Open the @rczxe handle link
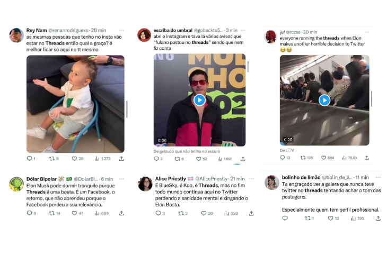387x254 pixels. tap(293, 32)
